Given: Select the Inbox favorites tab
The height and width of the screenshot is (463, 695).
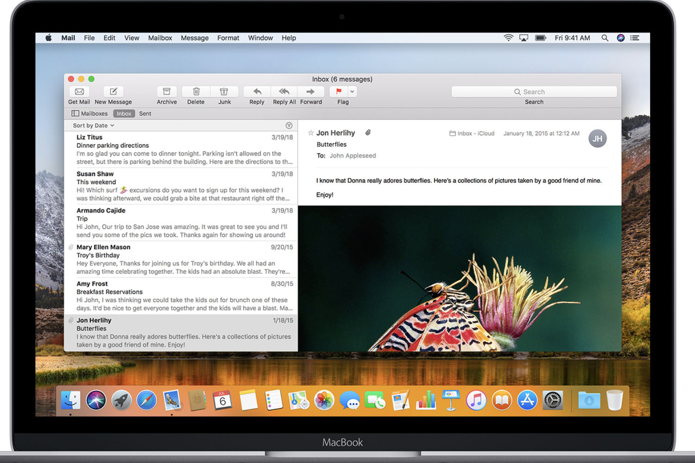Looking at the screenshot, I should pos(124,113).
